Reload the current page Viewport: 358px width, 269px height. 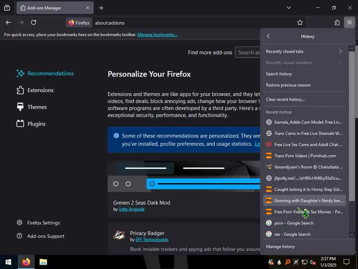[34, 23]
